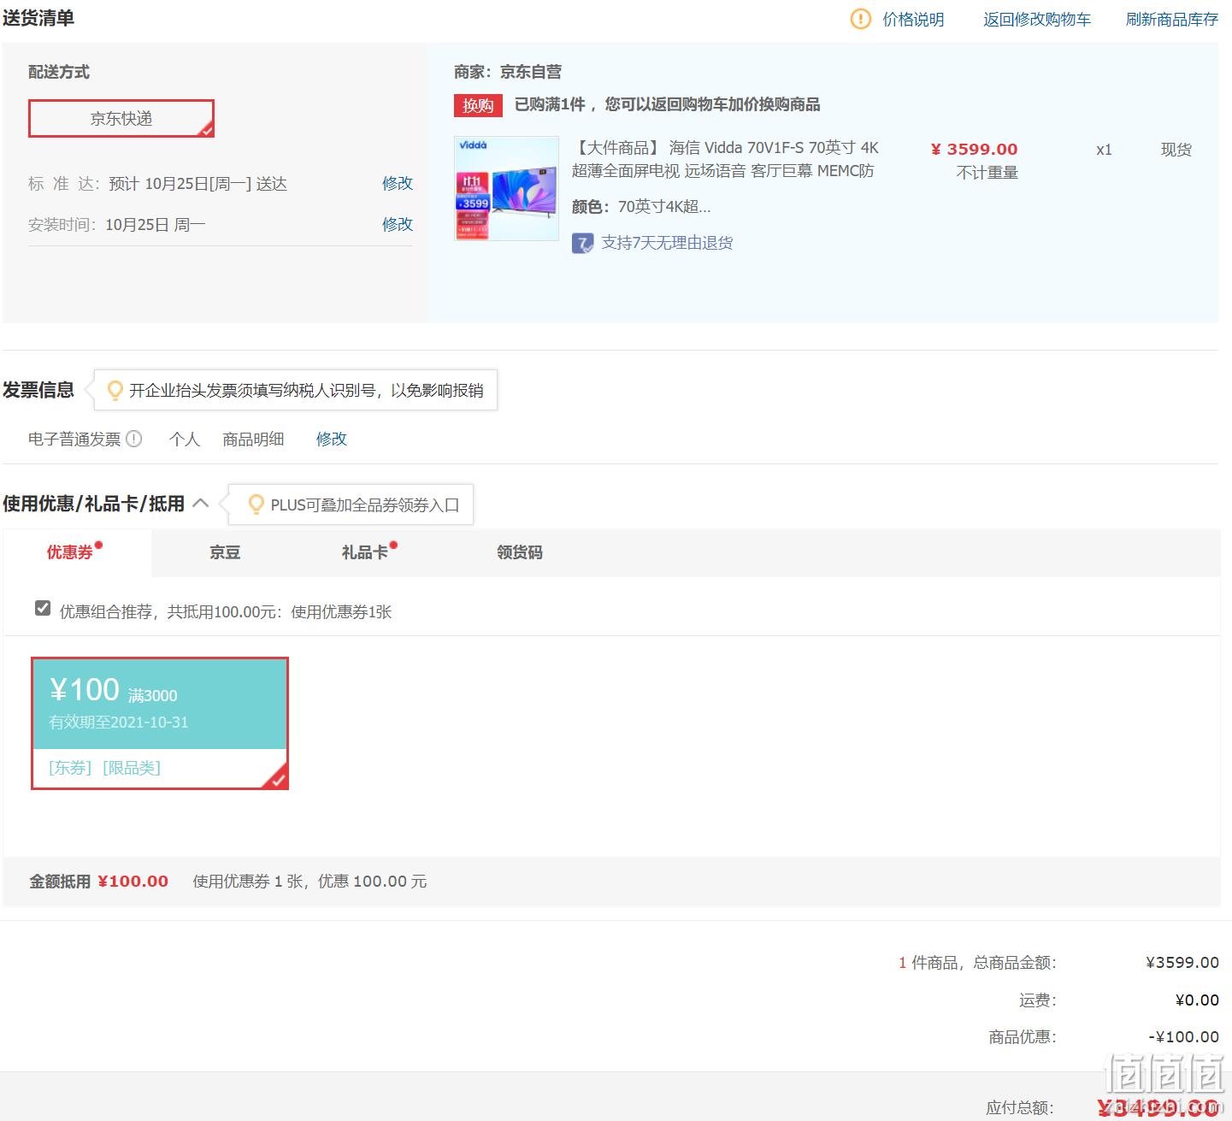This screenshot has width=1232, height=1121.
Task: Click the x1 quantity text
Action: click(x=1104, y=150)
